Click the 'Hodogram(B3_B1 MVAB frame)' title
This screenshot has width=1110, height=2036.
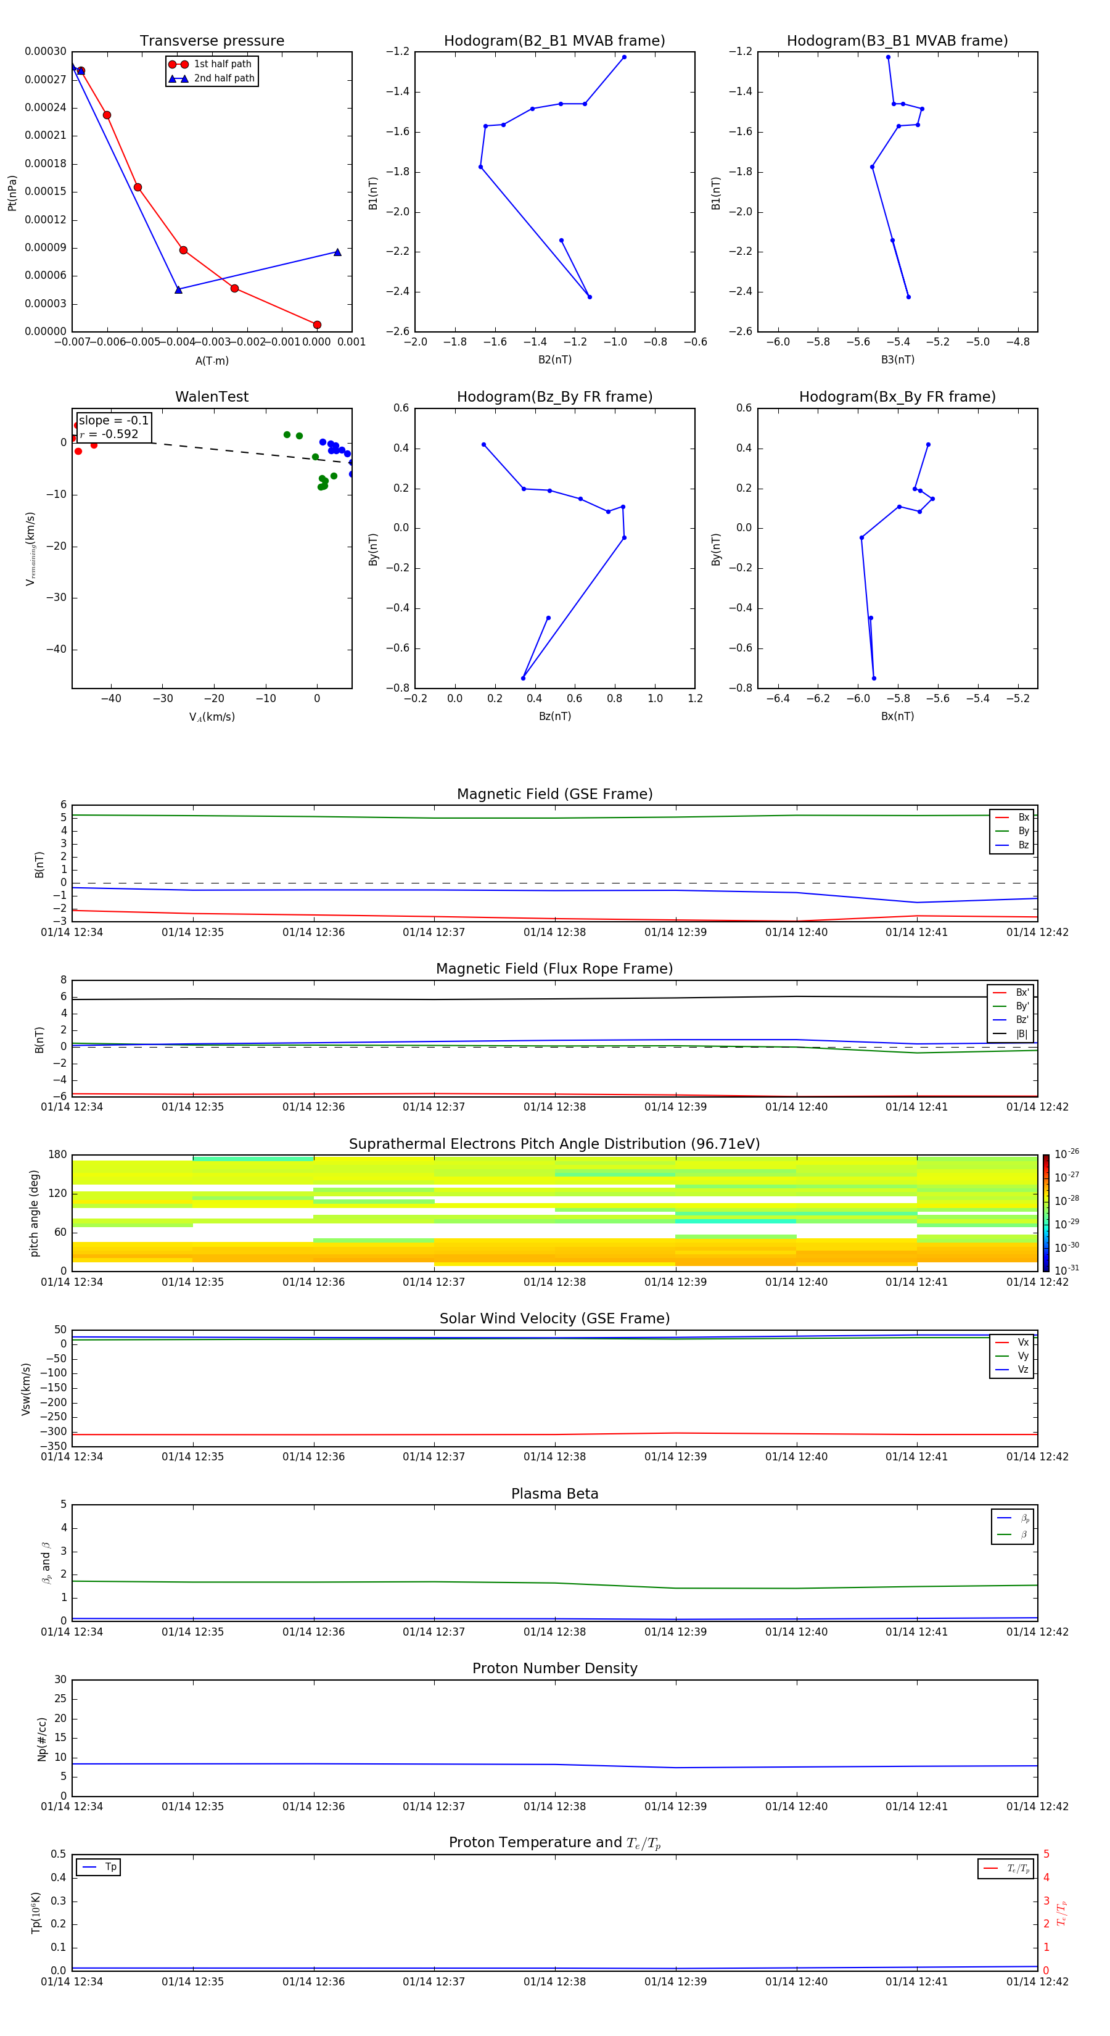pos(897,41)
